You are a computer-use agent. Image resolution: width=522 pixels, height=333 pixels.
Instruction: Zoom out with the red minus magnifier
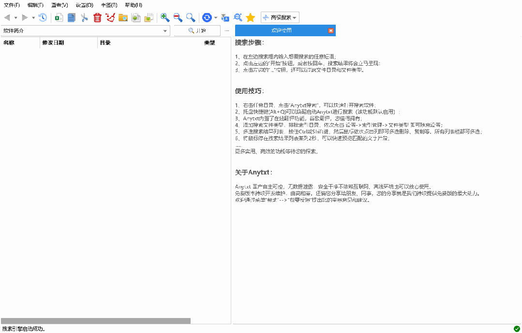tap(178, 17)
